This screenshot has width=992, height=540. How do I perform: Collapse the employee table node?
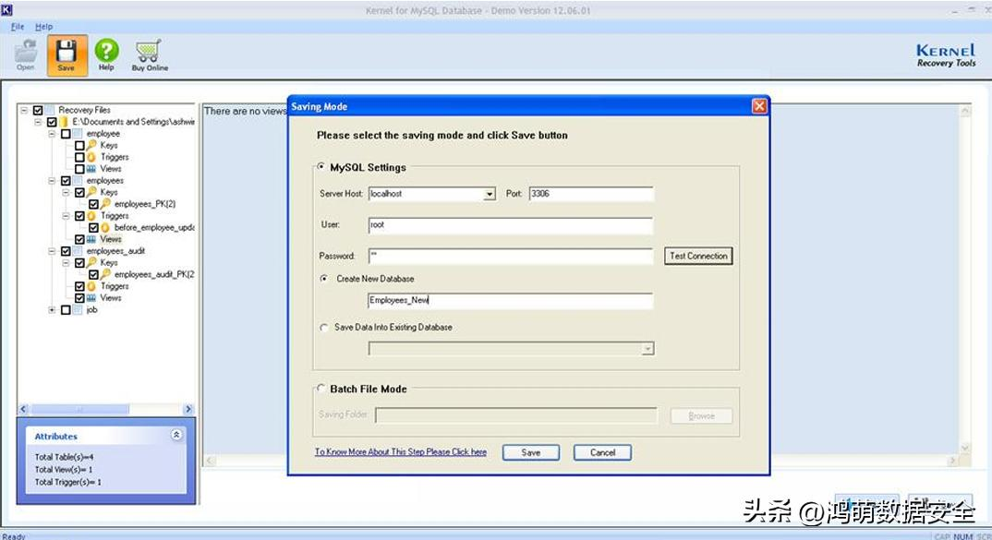[x=52, y=134]
